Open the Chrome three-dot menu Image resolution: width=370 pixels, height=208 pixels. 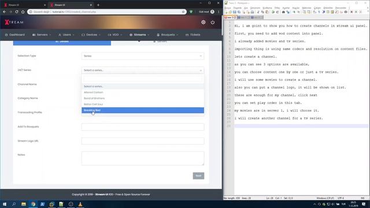219,12
